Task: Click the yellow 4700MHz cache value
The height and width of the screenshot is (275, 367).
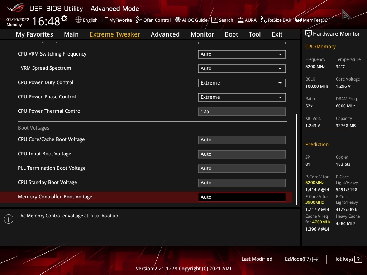Action: (321, 222)
